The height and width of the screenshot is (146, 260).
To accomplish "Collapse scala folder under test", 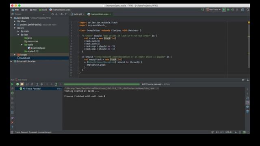I will click(x=22, y=45).
